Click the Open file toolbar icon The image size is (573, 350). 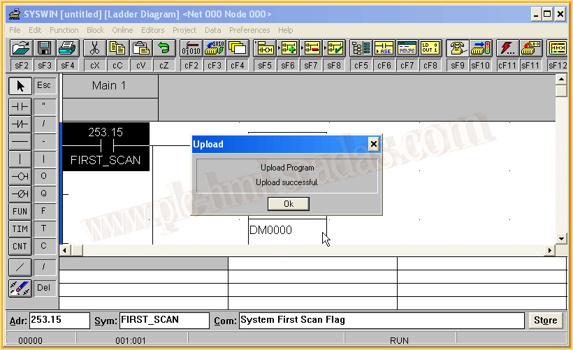point(21,48)
